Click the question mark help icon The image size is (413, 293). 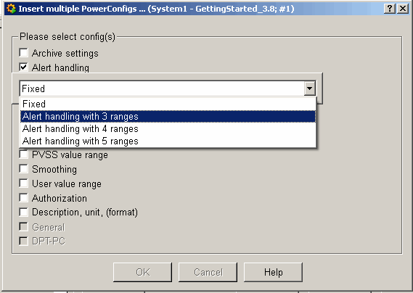tap(390, 9)
